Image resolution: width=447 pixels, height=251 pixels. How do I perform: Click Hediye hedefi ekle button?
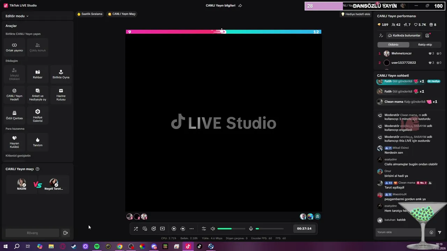pyautogui.click(x=356, y=14)
